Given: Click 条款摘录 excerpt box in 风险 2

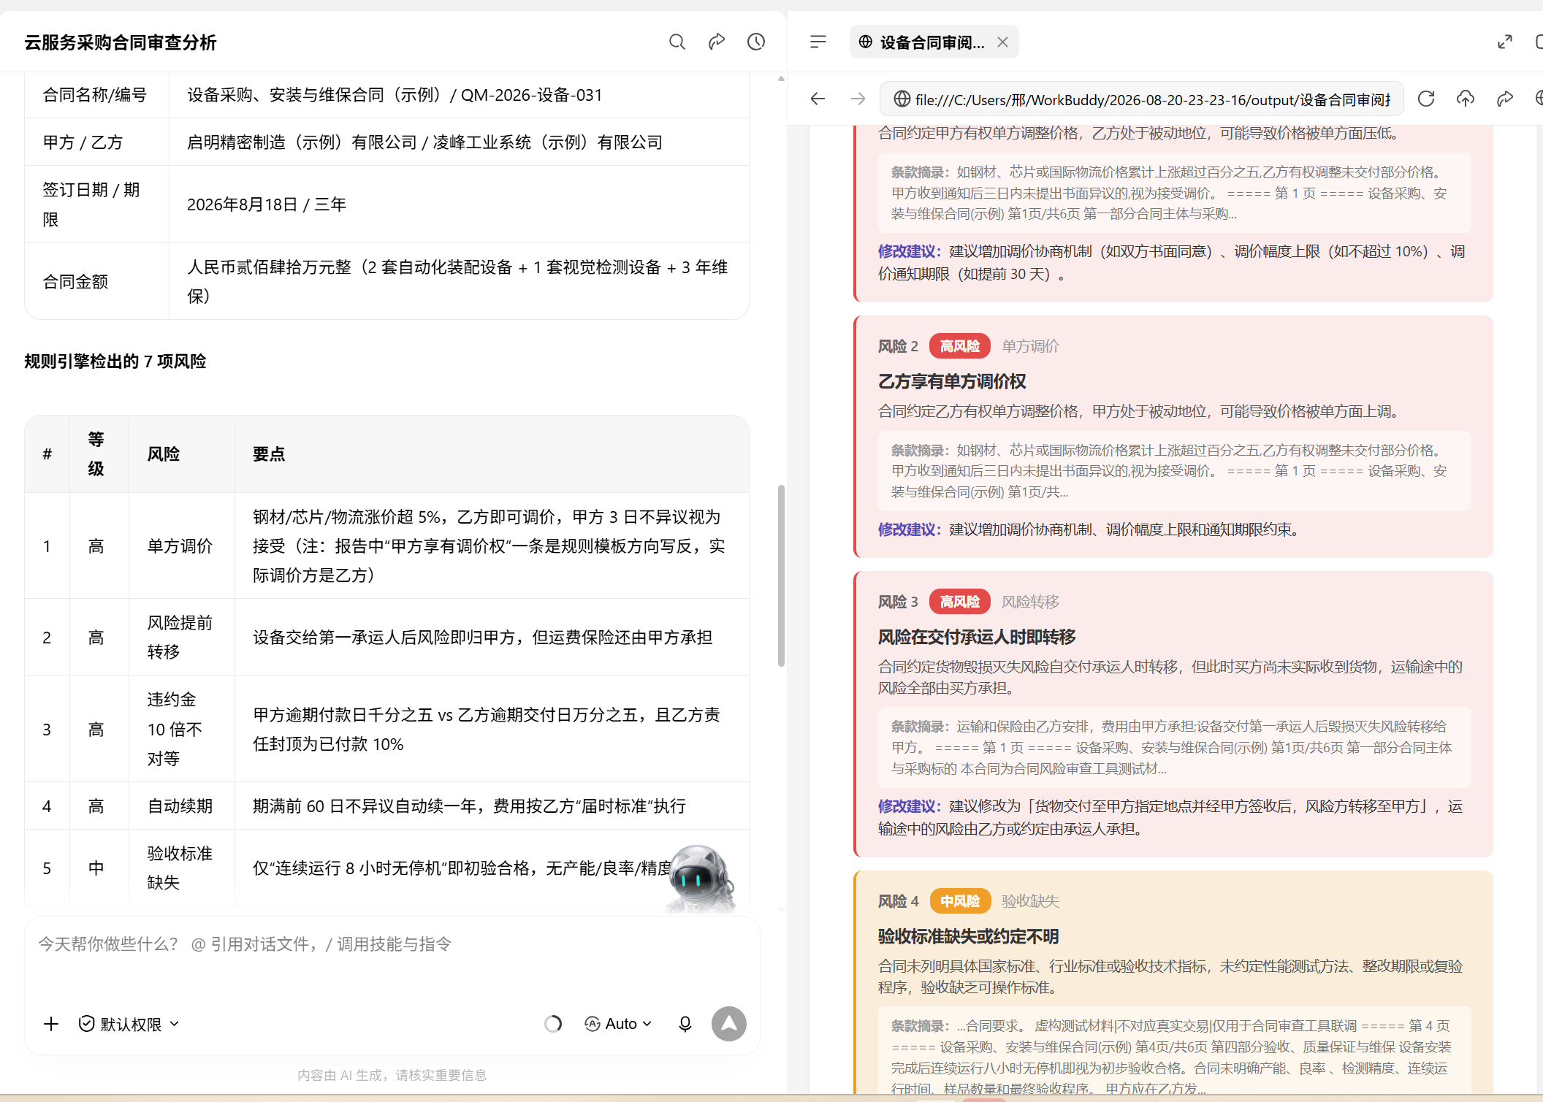Looking at the screenshot, I should [1175, 471].
